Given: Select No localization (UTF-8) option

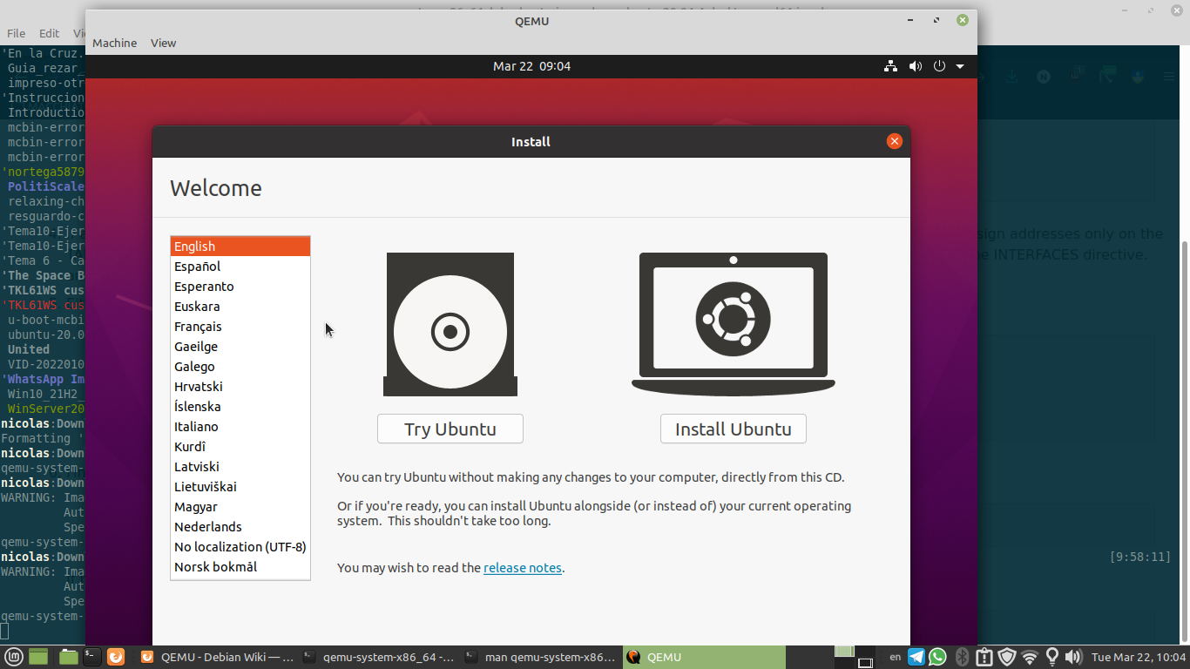Looking at the screenshot, I should (x=240, y=547).
